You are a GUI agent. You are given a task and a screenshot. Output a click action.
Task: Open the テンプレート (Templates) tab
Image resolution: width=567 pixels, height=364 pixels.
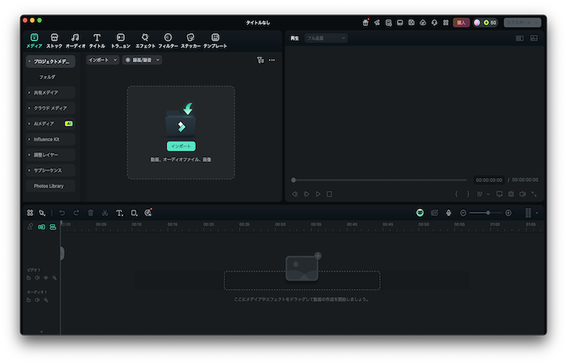(215, 40)
